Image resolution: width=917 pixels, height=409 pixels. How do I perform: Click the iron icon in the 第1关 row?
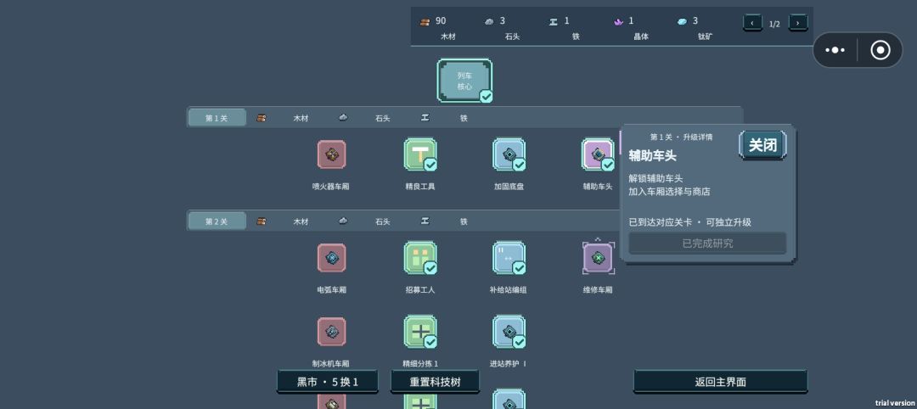425,117
